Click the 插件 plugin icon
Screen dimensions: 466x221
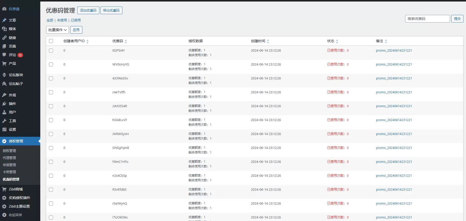tap(4, 104)
